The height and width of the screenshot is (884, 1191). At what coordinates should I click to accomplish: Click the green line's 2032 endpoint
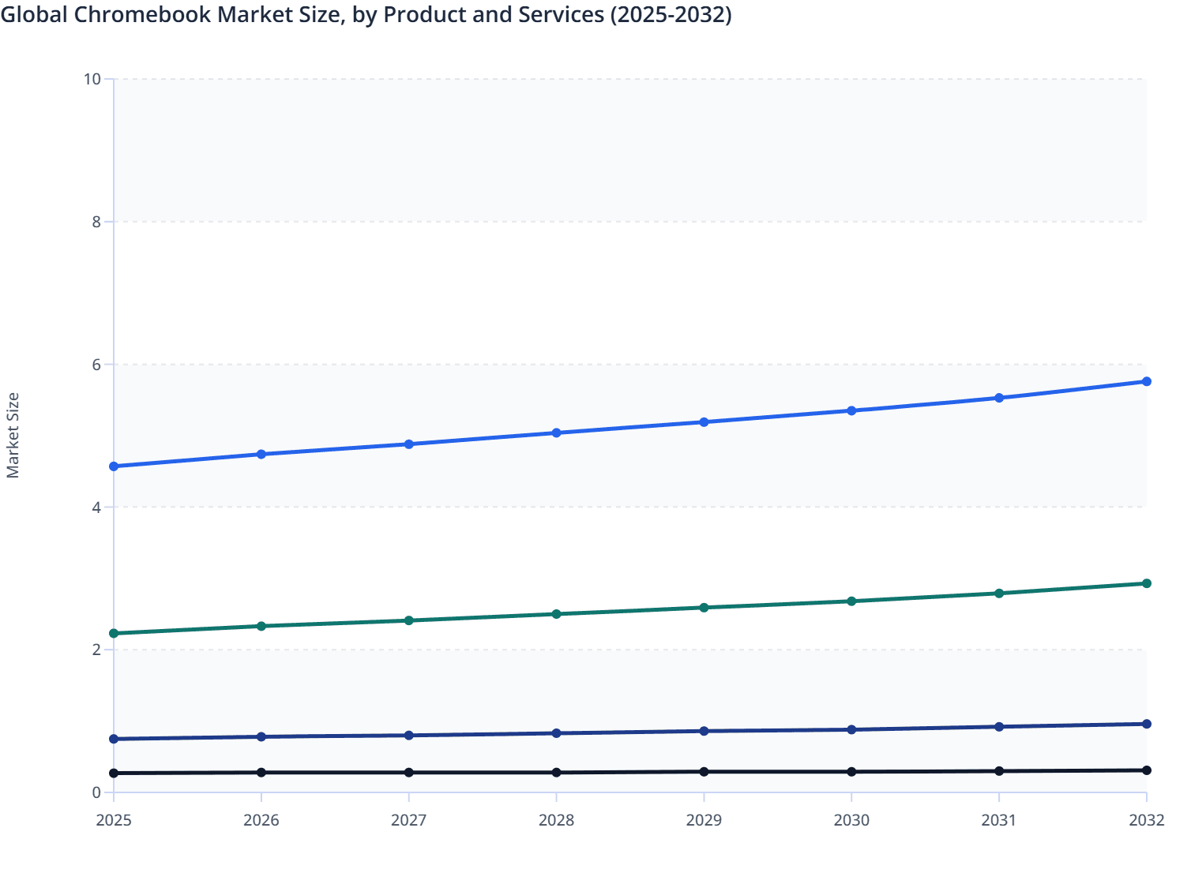[1147, 582]
